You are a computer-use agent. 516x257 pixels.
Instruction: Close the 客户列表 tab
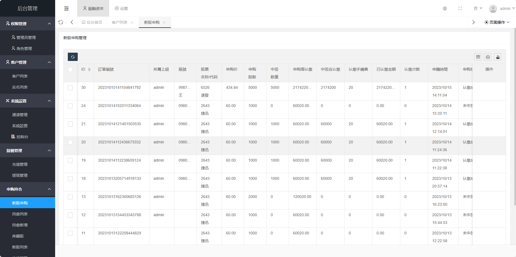pyautogui.click(x=132, y=23)
